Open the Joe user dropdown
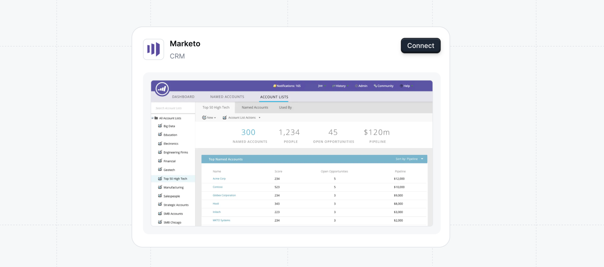Viewport: 604px width, 267px height. pos(322,86)
